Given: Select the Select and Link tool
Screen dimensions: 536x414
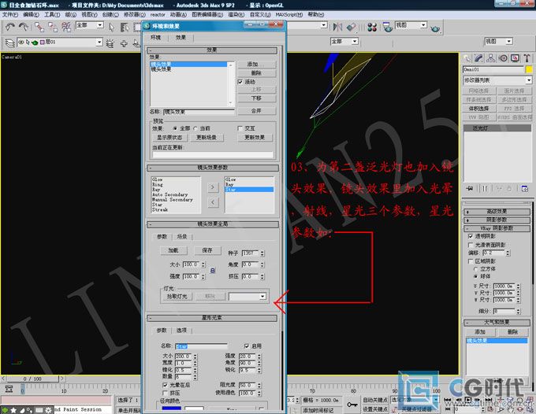Looking at the screenshot, I should coord(39,27).
